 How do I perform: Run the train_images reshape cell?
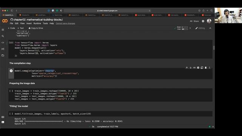coord(11,91)
